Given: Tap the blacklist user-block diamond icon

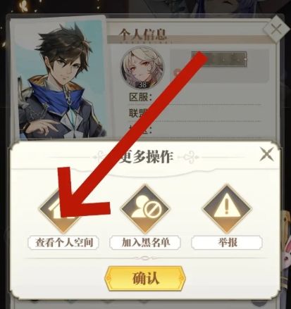Looking at the screenshot, I should click(145, 209).
